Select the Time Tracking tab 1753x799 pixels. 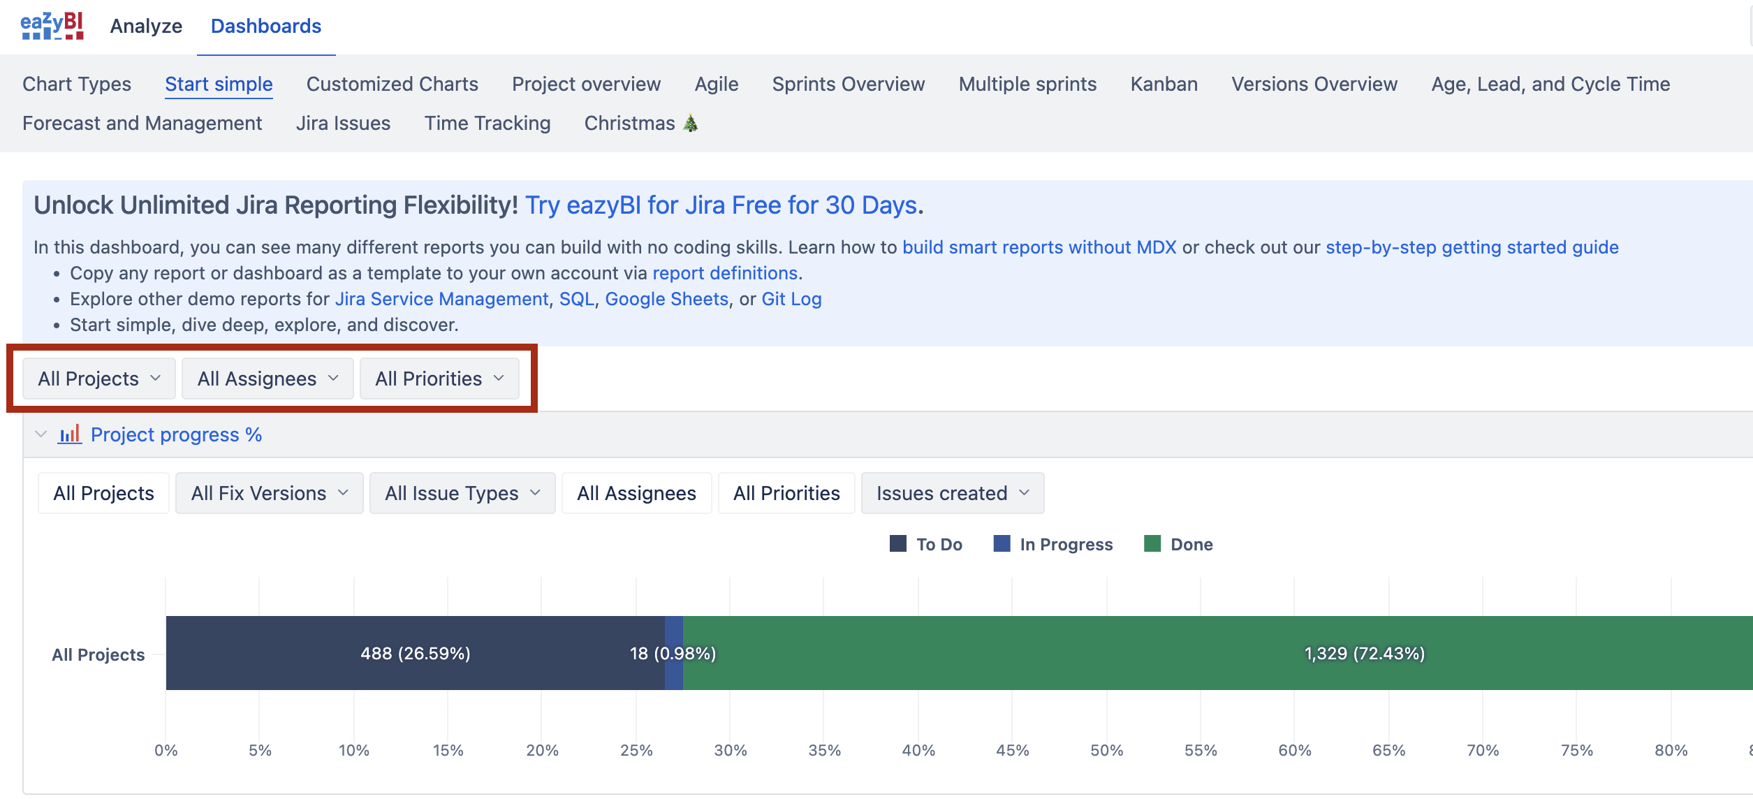coord(487,123)
